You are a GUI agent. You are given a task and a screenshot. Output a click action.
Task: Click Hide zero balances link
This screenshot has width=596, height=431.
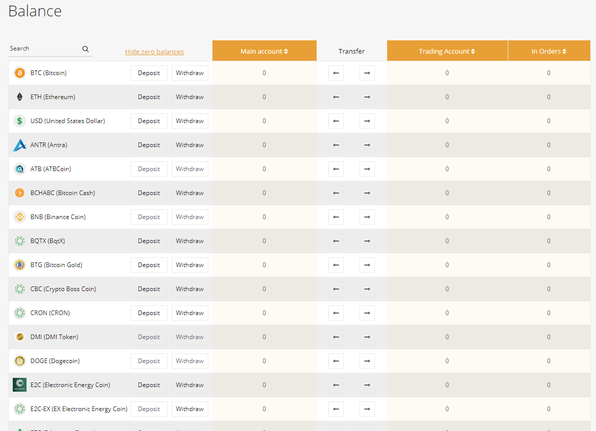coord(154,52)
